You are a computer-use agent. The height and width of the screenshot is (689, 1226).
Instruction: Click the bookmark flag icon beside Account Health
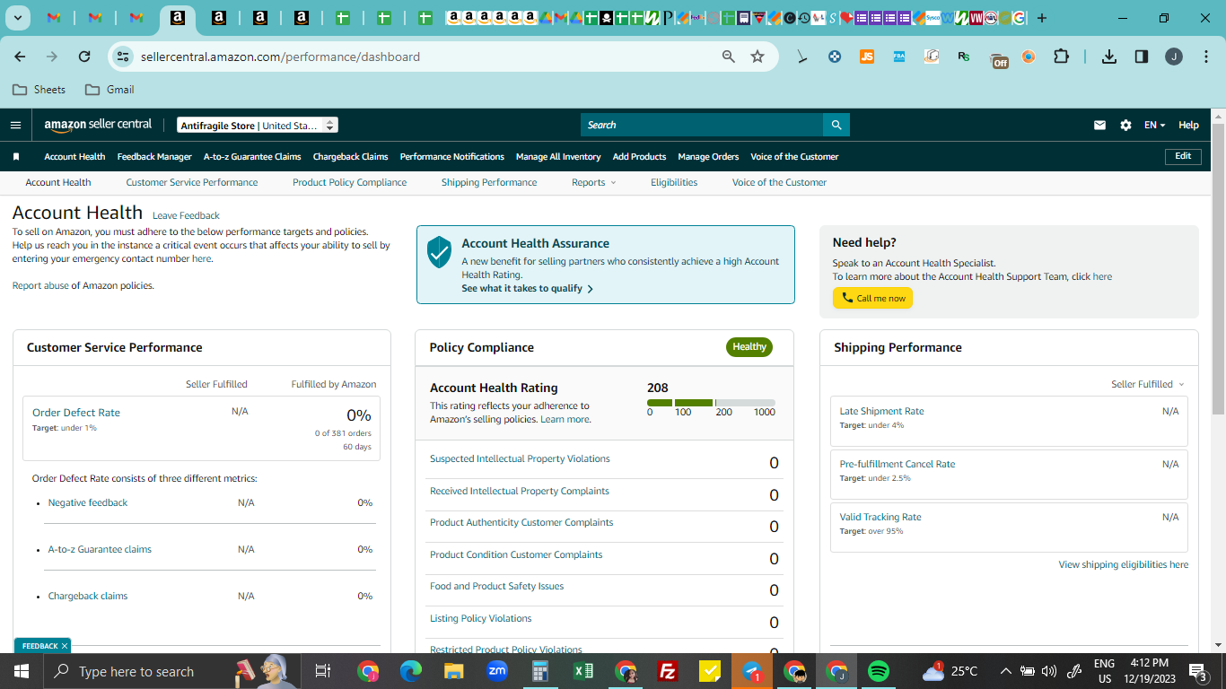click(x=16, y=157)
